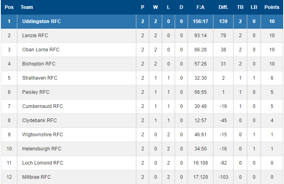Click the Bishopton RFC team name
The image size is (284, 184).
39,64
